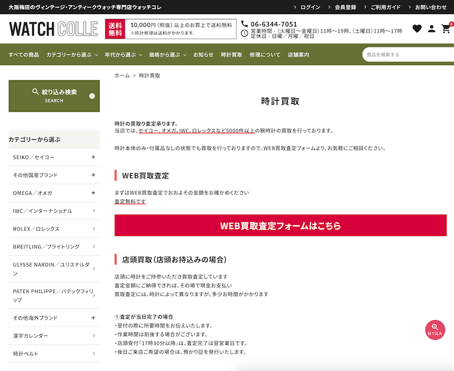Click the floating red 絞り込み button
The width and height of the screenshot is (454, 371).
[435, 330]
